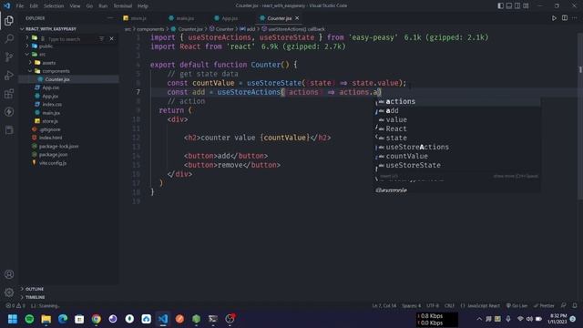Open notifications bell in status bar
Screen dimensions: 583x328
(575, 306)
